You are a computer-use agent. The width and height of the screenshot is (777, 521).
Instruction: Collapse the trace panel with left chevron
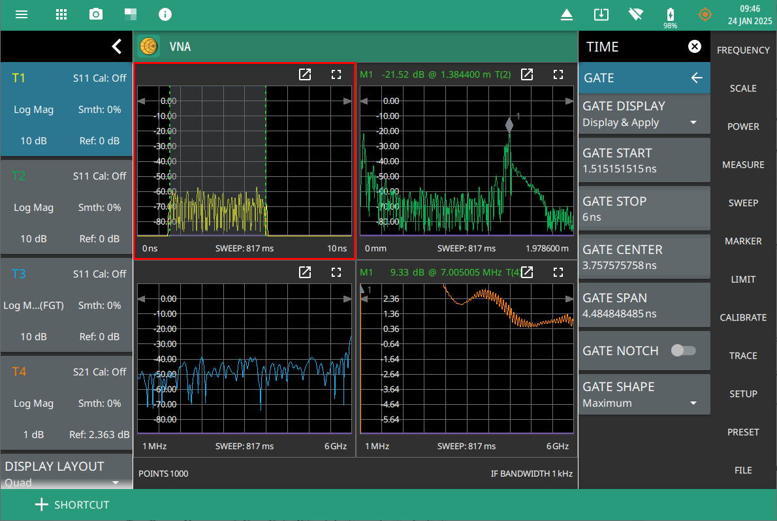tap(116, 46)
